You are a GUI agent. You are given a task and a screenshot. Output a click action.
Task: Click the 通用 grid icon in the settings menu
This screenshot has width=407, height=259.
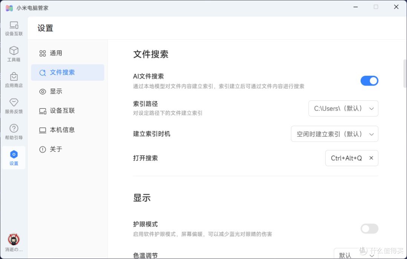point(43,54)
